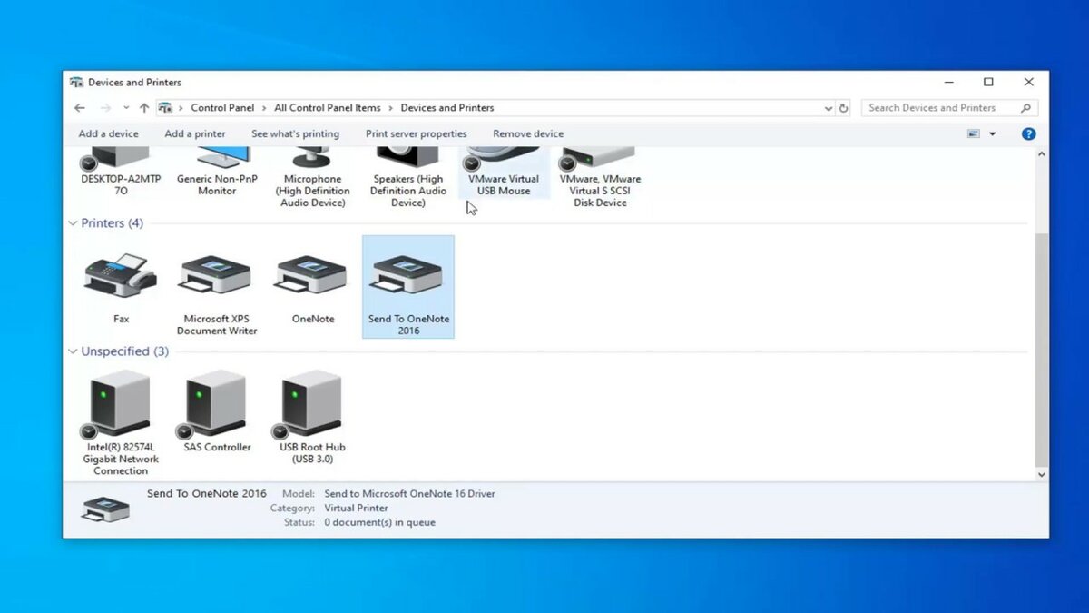Click the Devices and Printers title bar icon

pyautogui.click(x=76, y=82)
